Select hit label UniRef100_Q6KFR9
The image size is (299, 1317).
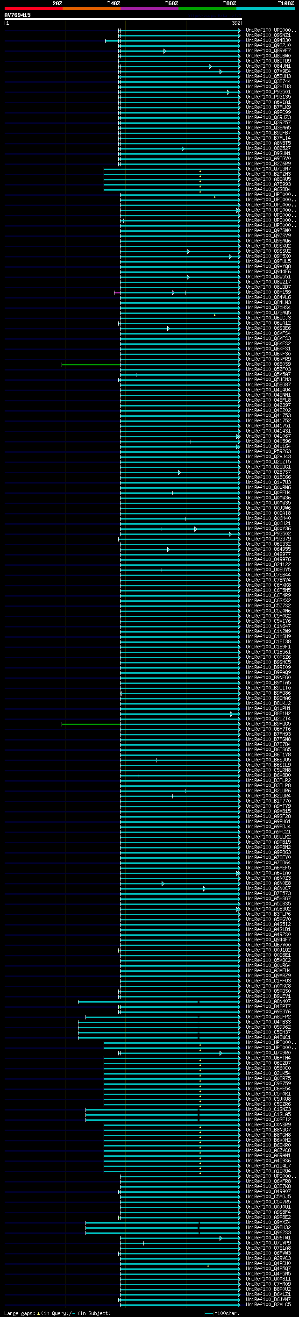point(268,359)
